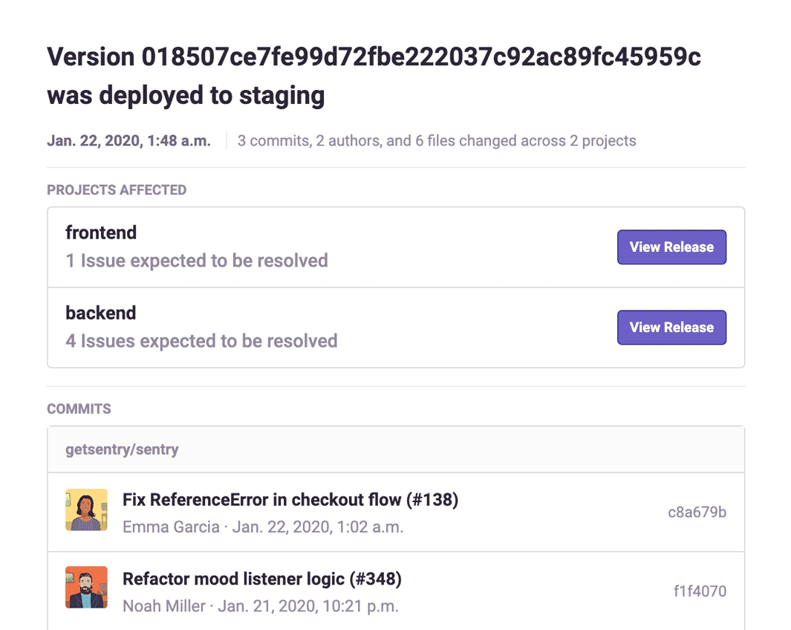Open the frontend project name

click(x=101, y=233)
